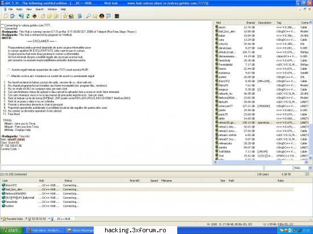Viewport: 313px width, 234px height.
Task: Click user icon beside jhon1972 in transfers
Action: [x=3, y=185]
